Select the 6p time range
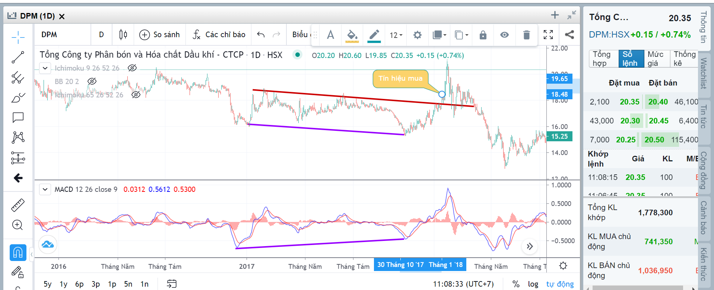 [x=79, y=284]
